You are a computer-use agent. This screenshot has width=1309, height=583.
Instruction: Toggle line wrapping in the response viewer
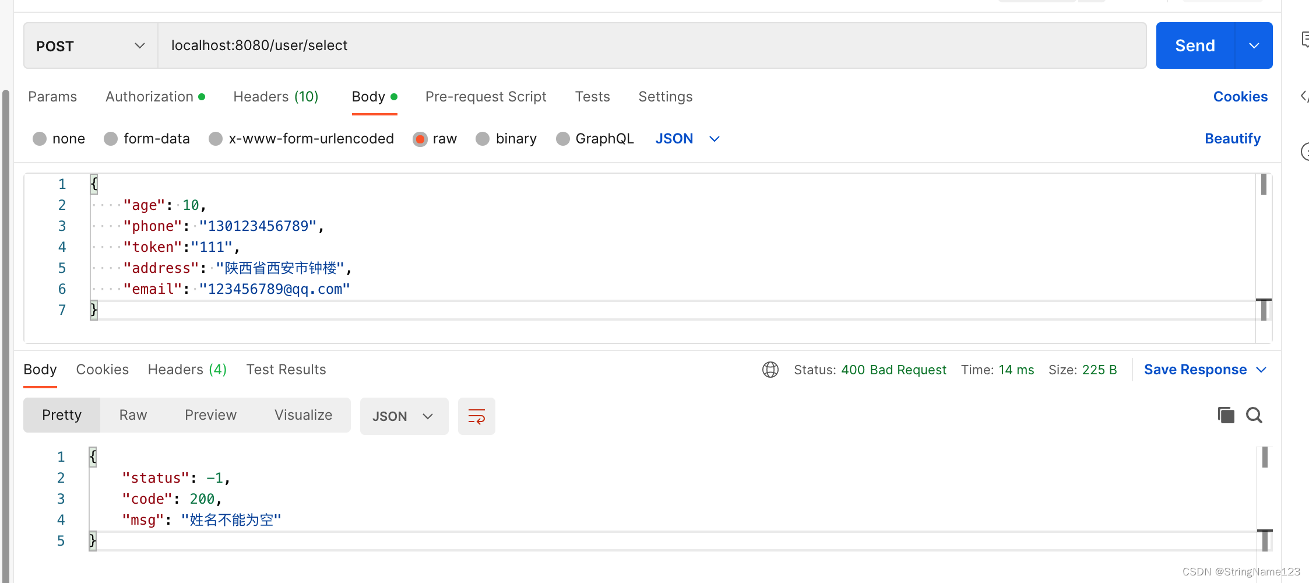point(476,416)
